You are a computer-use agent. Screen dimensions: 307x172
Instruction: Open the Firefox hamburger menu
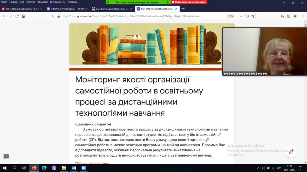point(303,16)
